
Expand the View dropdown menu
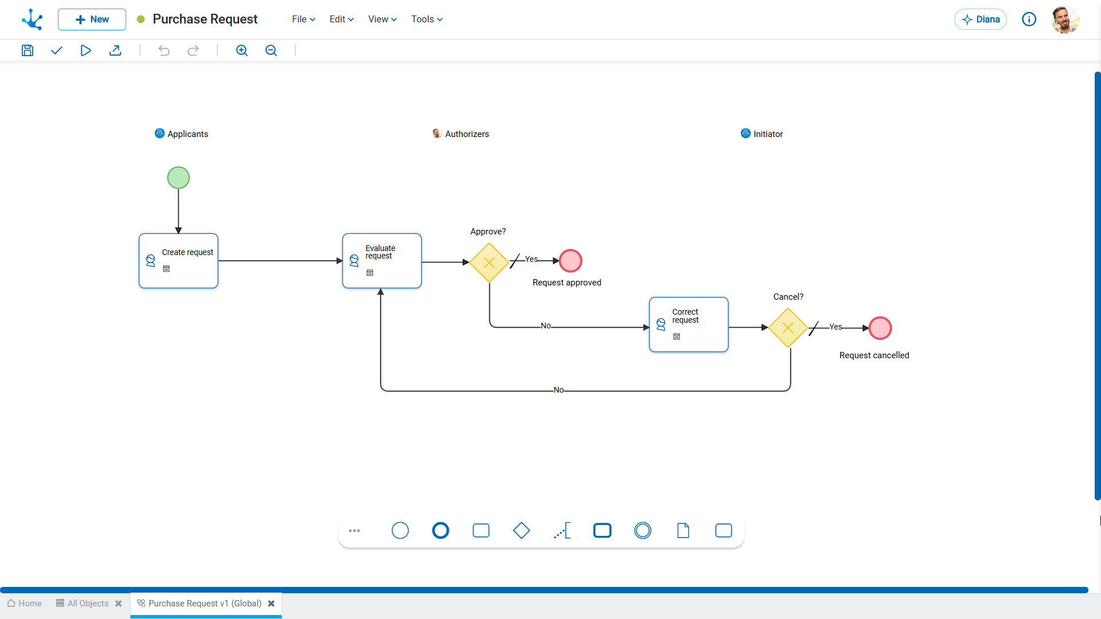(382, 19)
